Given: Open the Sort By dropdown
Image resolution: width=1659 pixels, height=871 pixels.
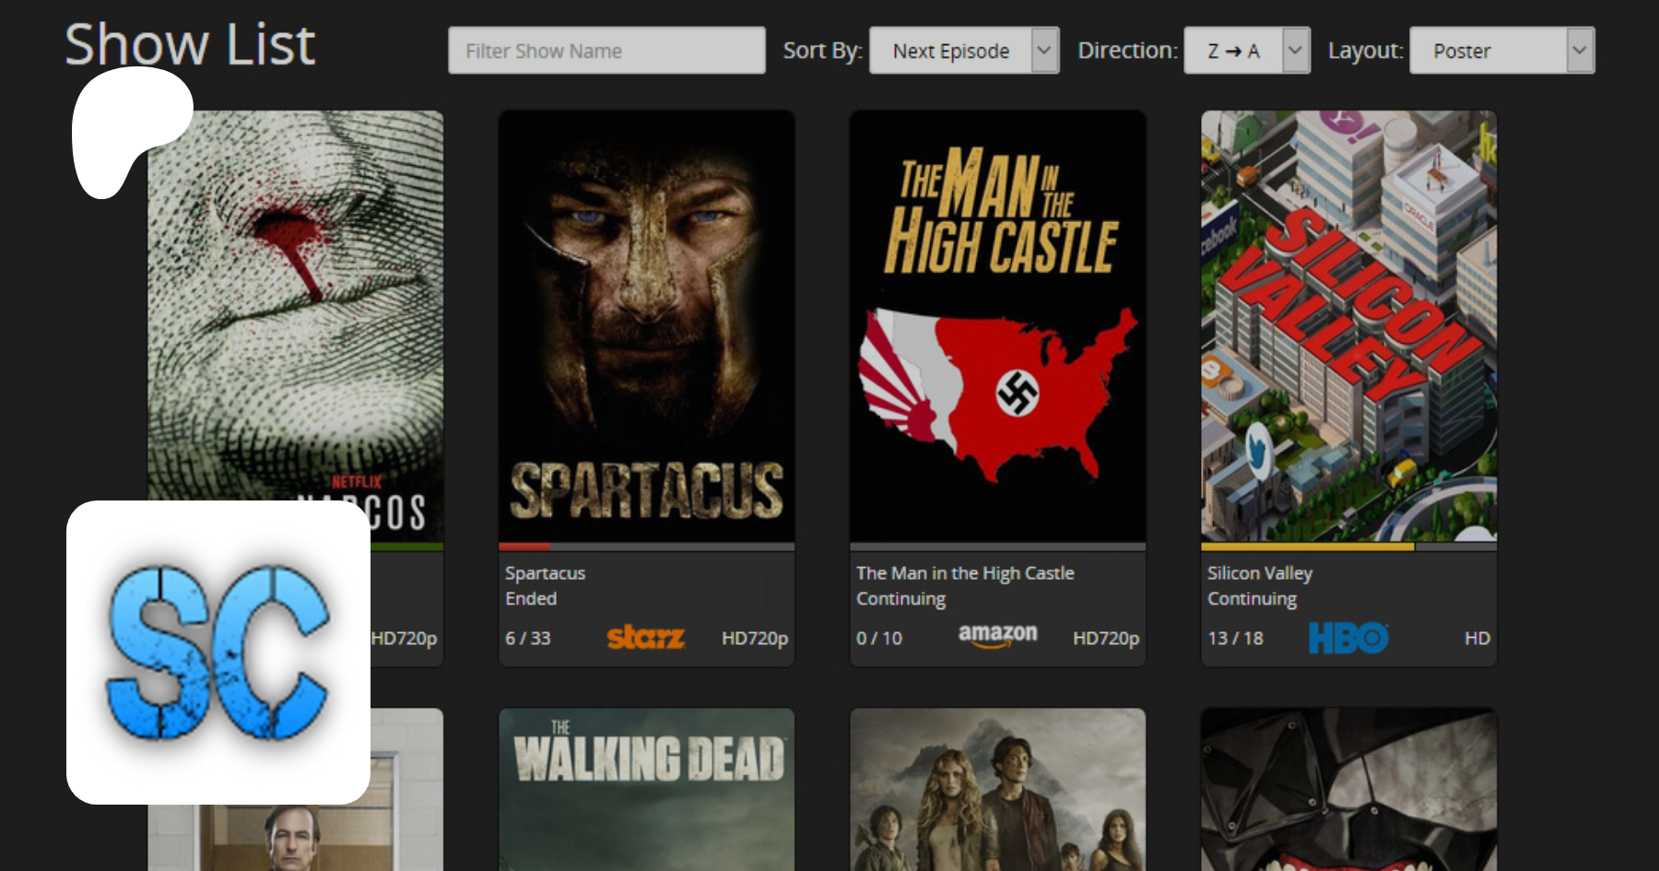Looking at the screenshot, I should [963, 51].
